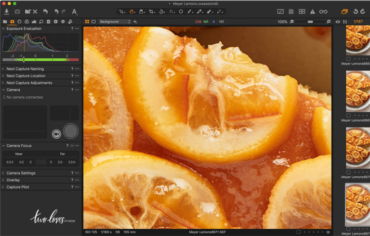Toggle the eye icon above browser
The height and width of the screenshot is (236, 370).
pos(338,22)
